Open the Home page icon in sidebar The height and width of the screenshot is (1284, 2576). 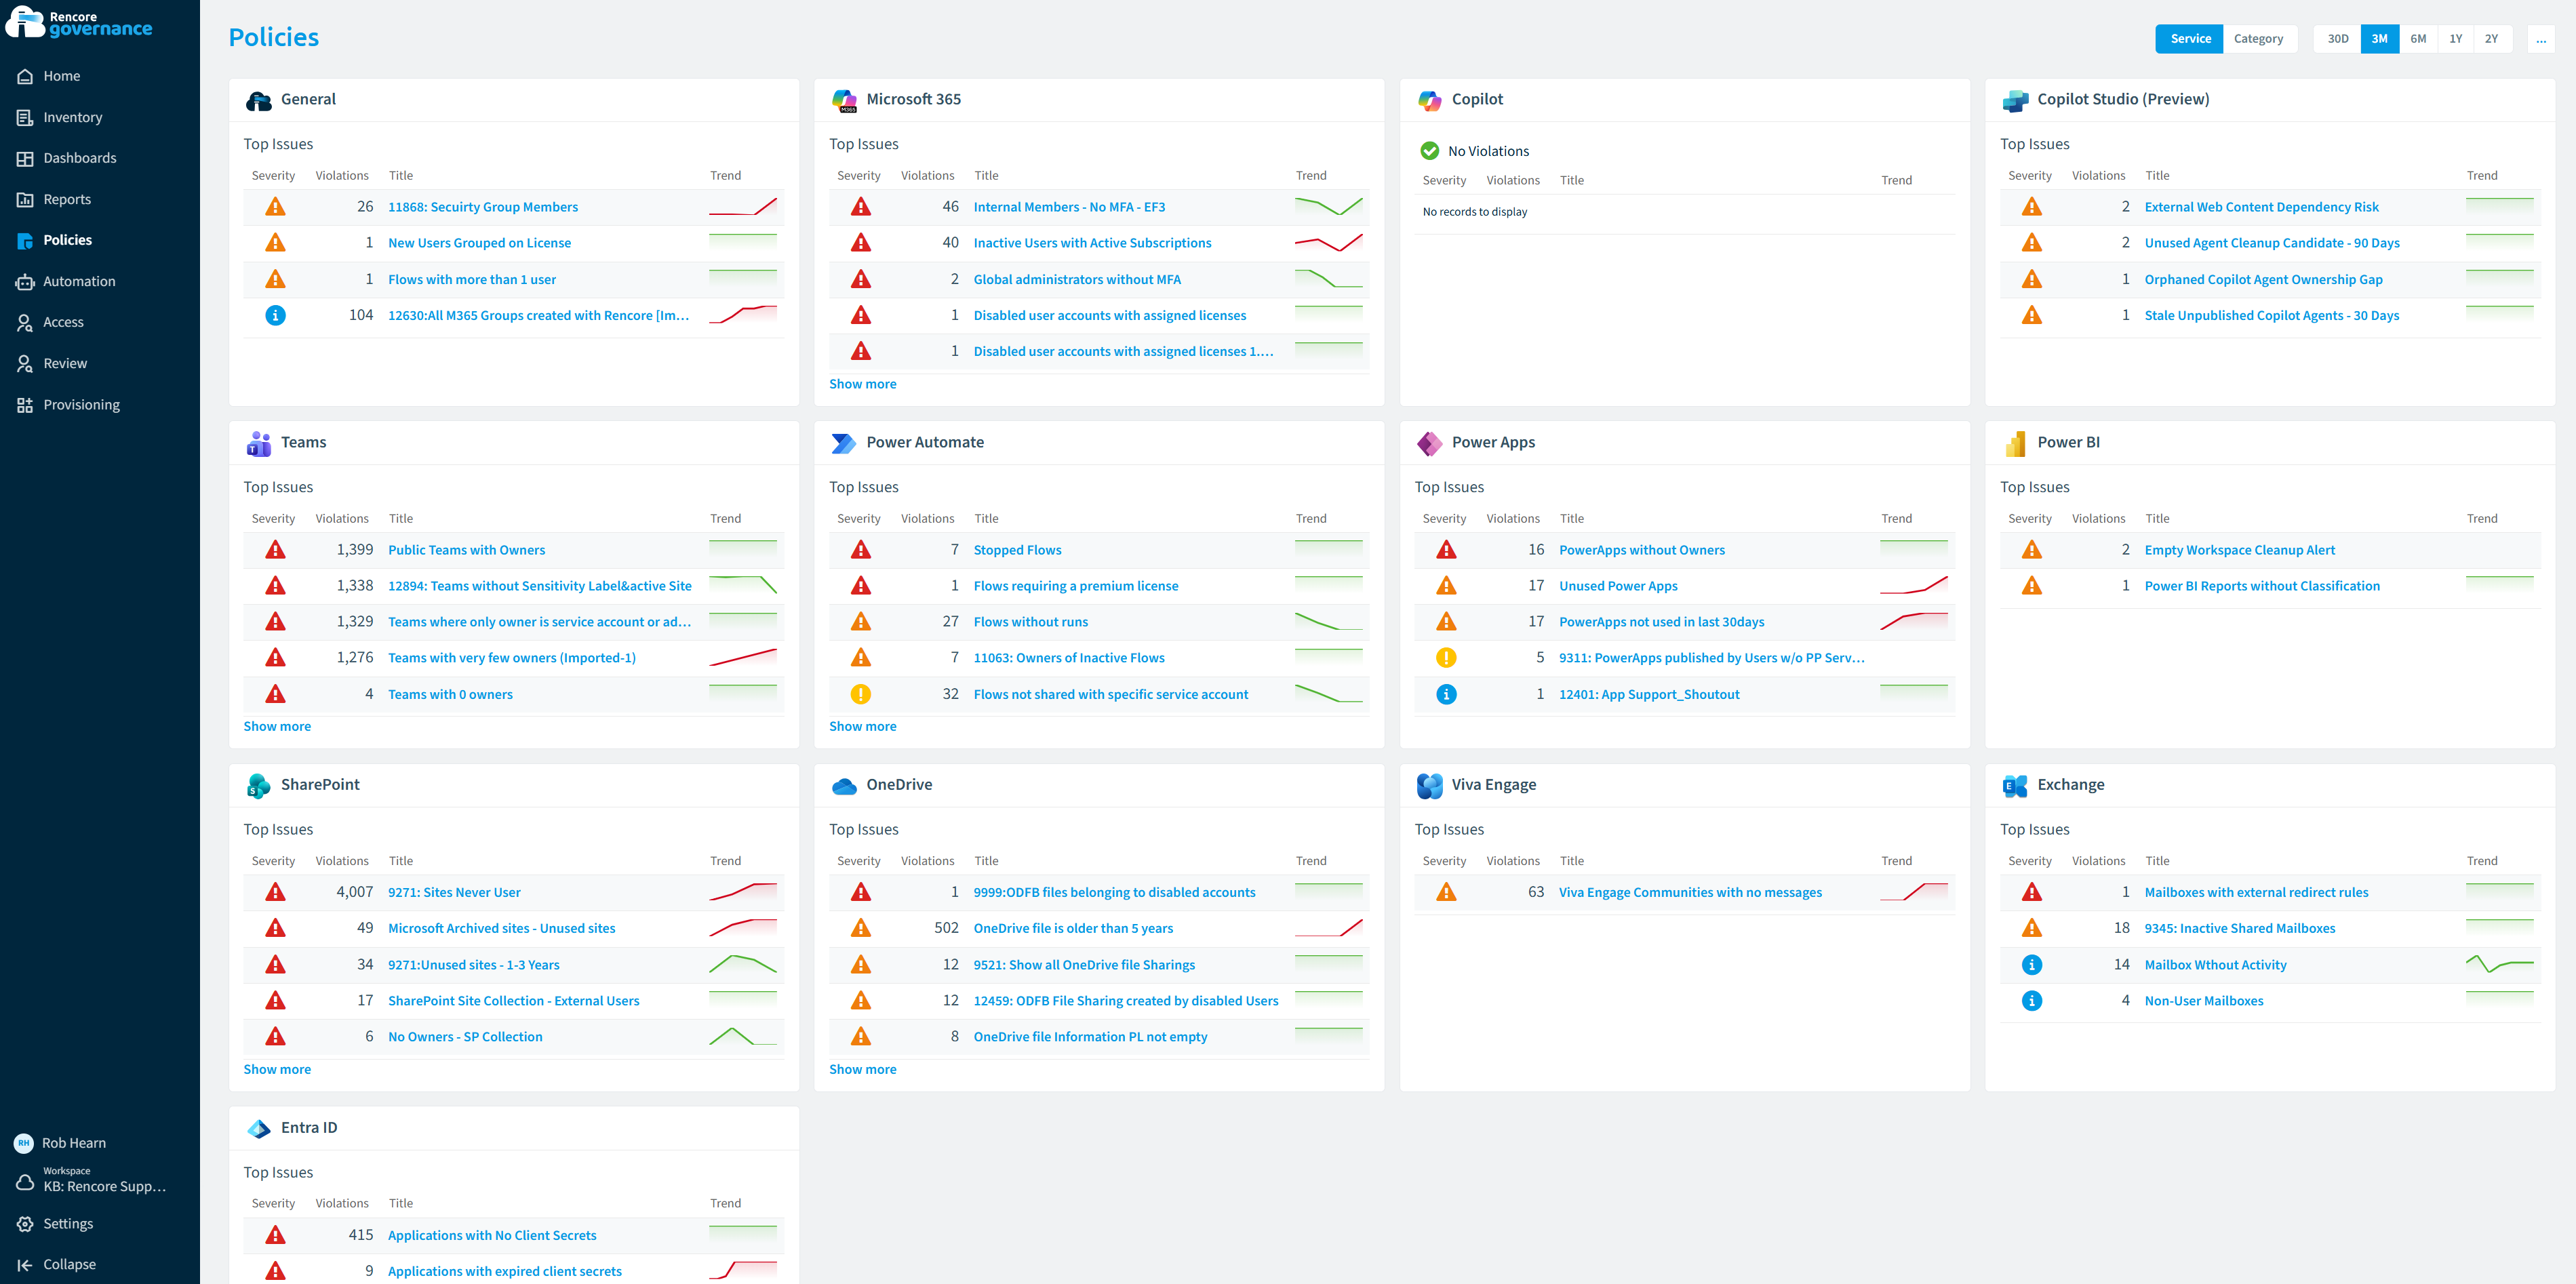[x=25, y=76]
